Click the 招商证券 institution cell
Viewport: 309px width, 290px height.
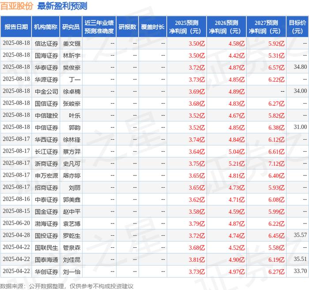click(46, 187)
